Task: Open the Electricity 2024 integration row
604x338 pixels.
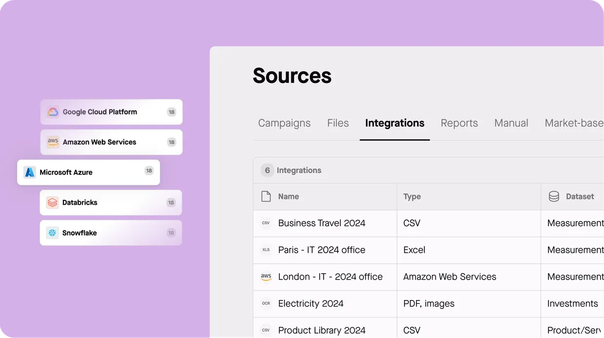Action: 311,303
